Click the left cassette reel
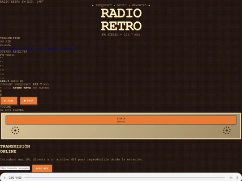 (x=15, y=130)
